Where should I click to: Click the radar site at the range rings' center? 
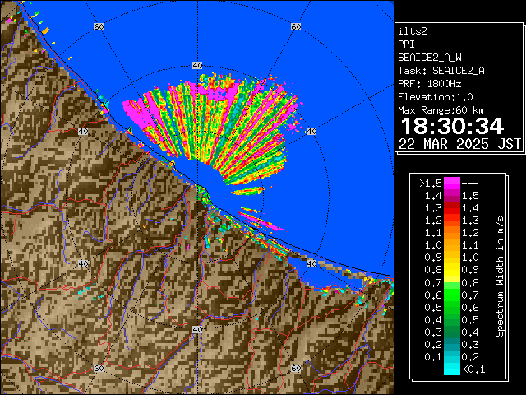click(x=197, y=197)
